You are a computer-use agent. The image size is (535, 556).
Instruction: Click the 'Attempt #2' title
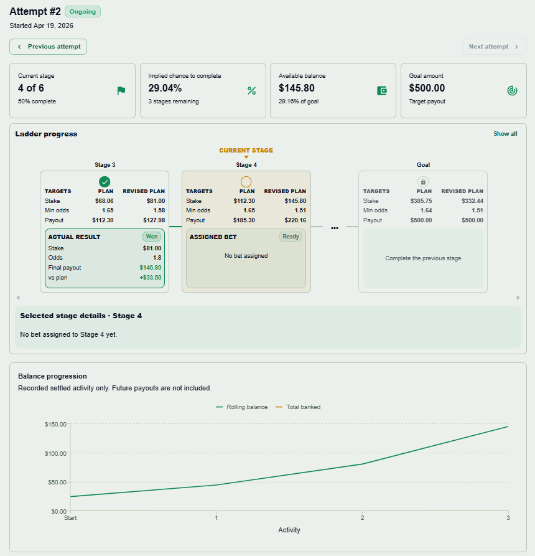click(35, 11)
